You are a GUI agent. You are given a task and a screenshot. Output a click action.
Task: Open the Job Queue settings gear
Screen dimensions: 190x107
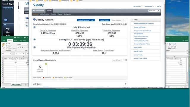point(126,84)
